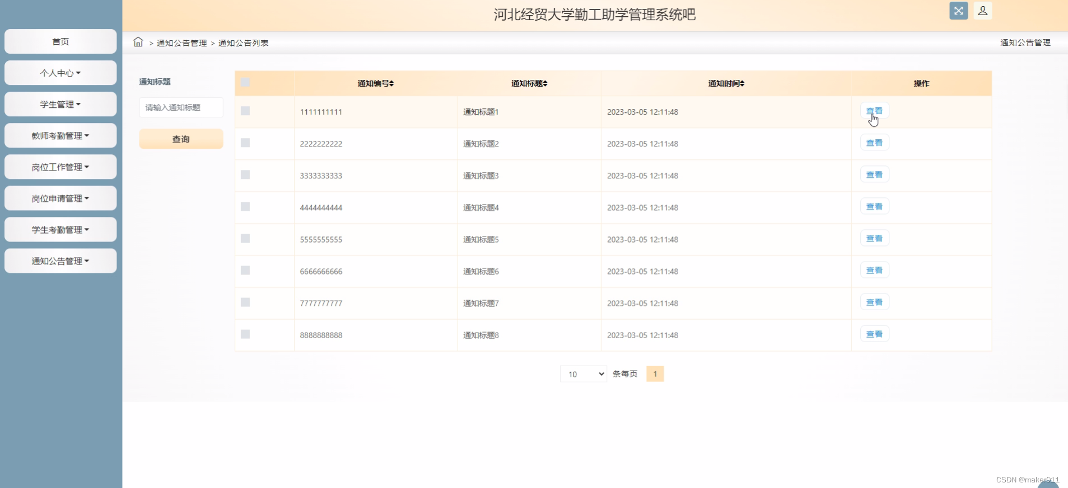Viewport: 1068px width, 488px height.
Task: View details of 通知标题6
Action: [x=874, y=270]
